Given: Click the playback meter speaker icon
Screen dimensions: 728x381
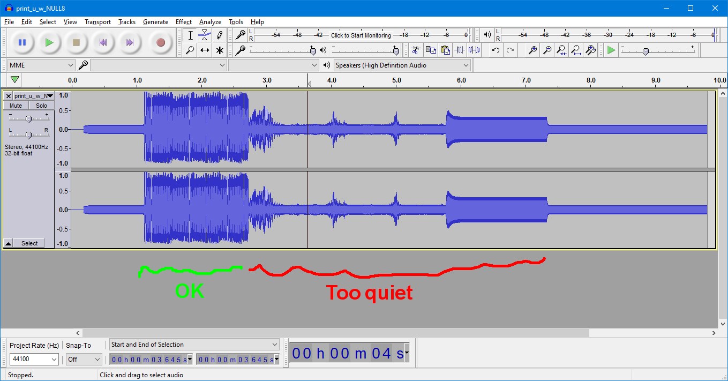Looking at the screenshot, I should pos(487,35).
